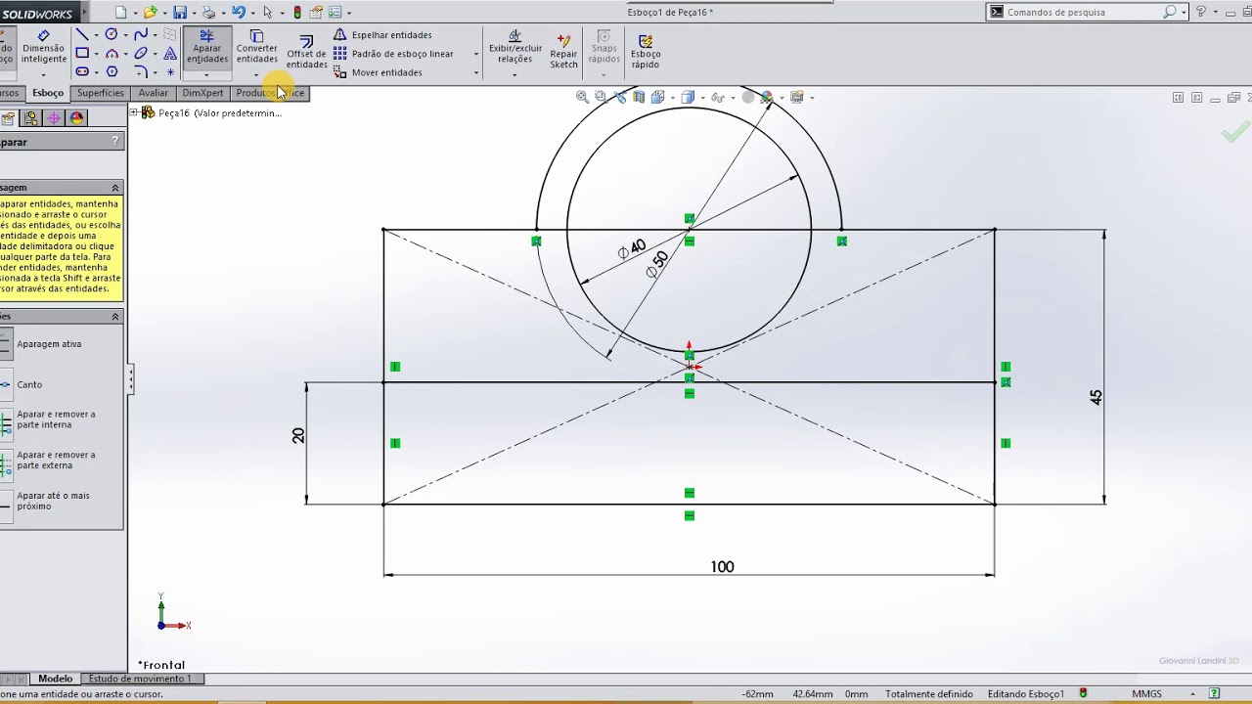The height and width of the screenshot is (704, 1252).
Task: Open dropdown beside Padrão de esboço linear
Action: (x=476, y=54)
